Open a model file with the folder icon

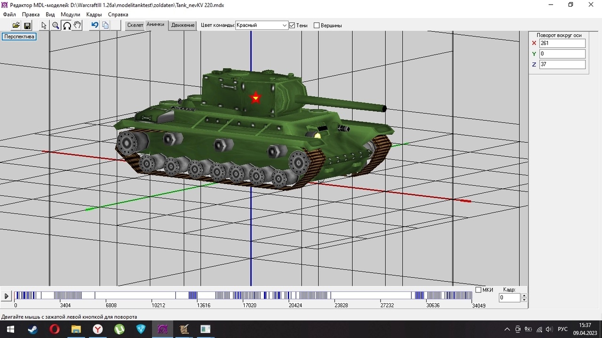pos(16,25)
